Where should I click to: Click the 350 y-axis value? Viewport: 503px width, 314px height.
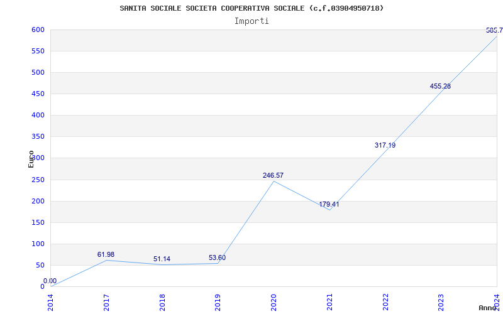tap(38, 137)
